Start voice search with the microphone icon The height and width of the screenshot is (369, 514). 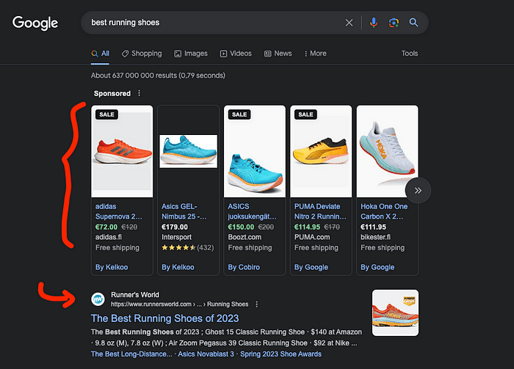(373, 23)
